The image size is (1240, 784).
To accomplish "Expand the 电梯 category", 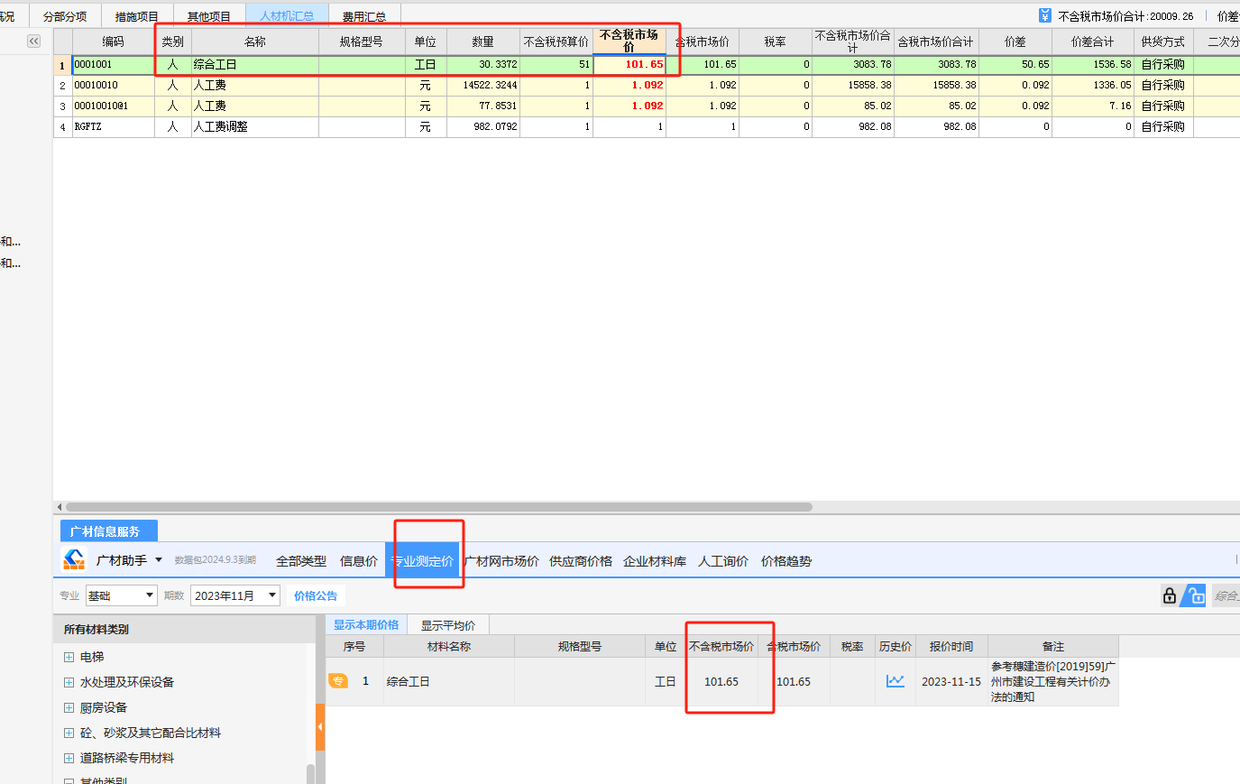I will [x=69, y=657].
